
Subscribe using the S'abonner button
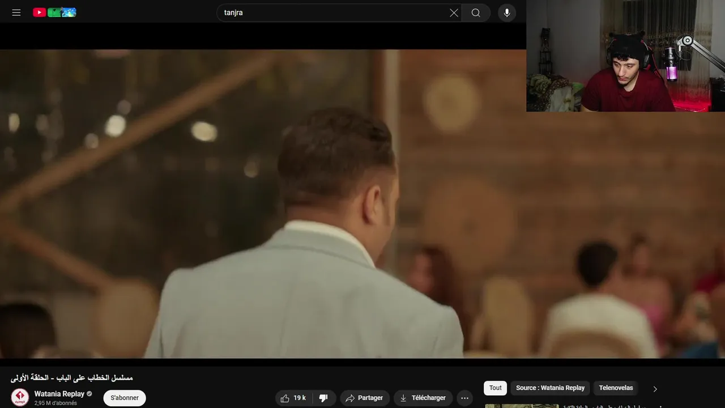pyautogui.click(x=125, y=398)
